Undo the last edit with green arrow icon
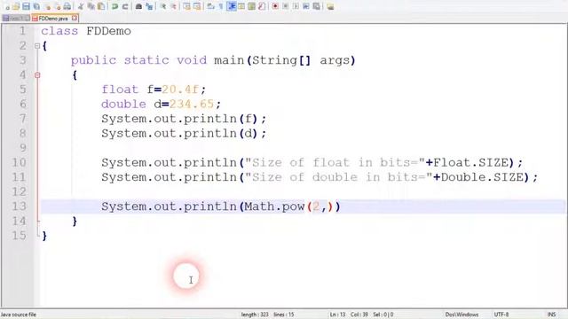 coord(114,6)
